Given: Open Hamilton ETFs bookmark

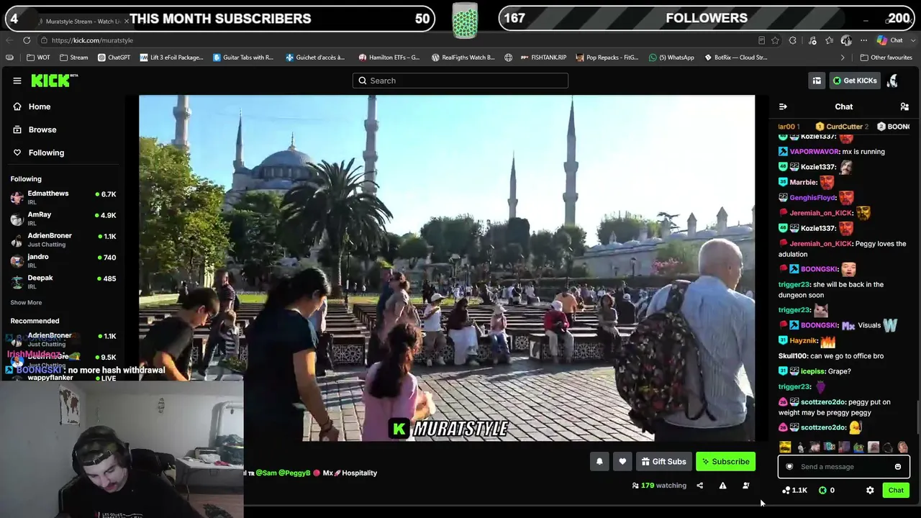Looking at the screenshot, I should [389, 58].
